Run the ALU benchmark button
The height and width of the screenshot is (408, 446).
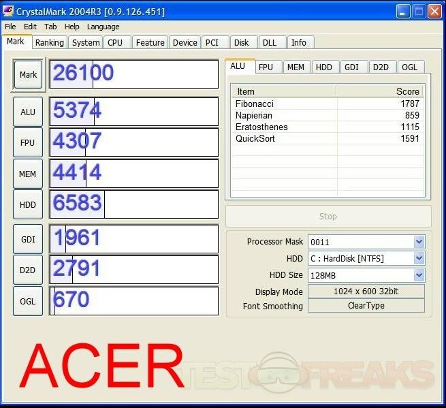tap(28, 112)
